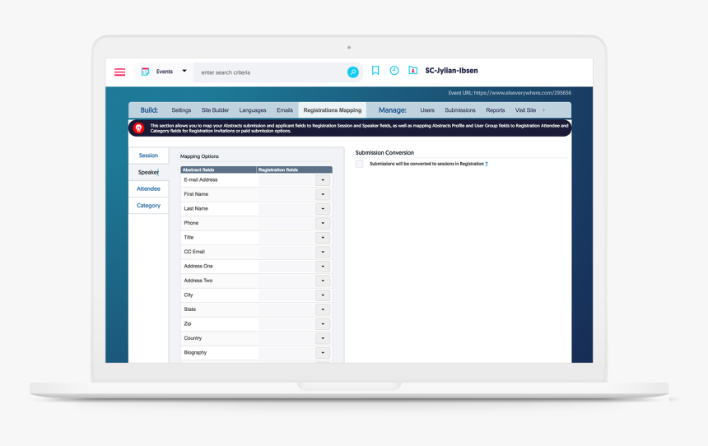Click the contacts folder icon
The height and width of the screenshot is (446, 708).
coord(412,71)
